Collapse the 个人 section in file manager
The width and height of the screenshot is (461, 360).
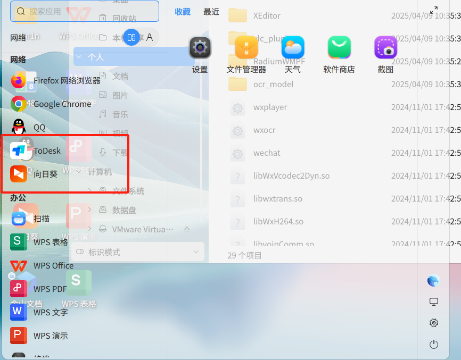click(x=79, y=57)
